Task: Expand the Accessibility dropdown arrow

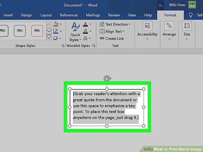Action: coord(147,39)
